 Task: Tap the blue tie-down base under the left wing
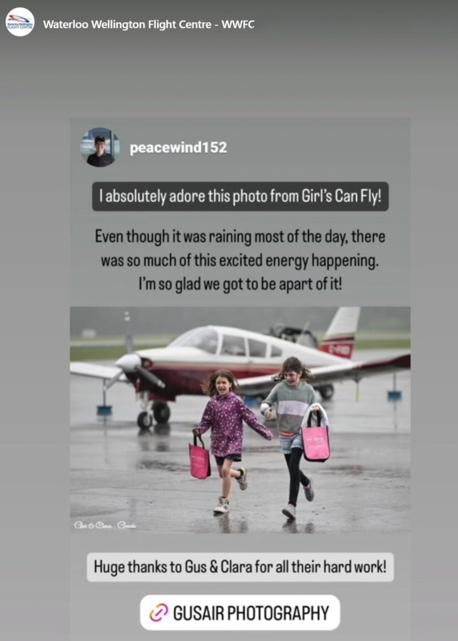(104, 410)
